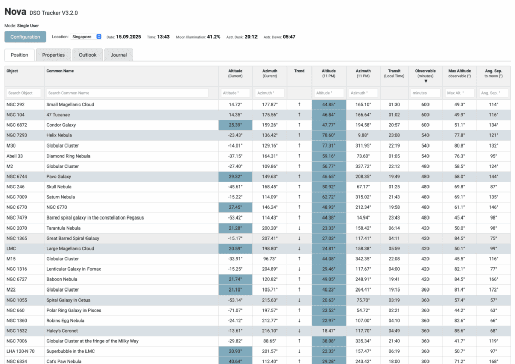Select the Helix Nebula row
Viewport: 515px width, 364px height.
(x=59, y=135)
